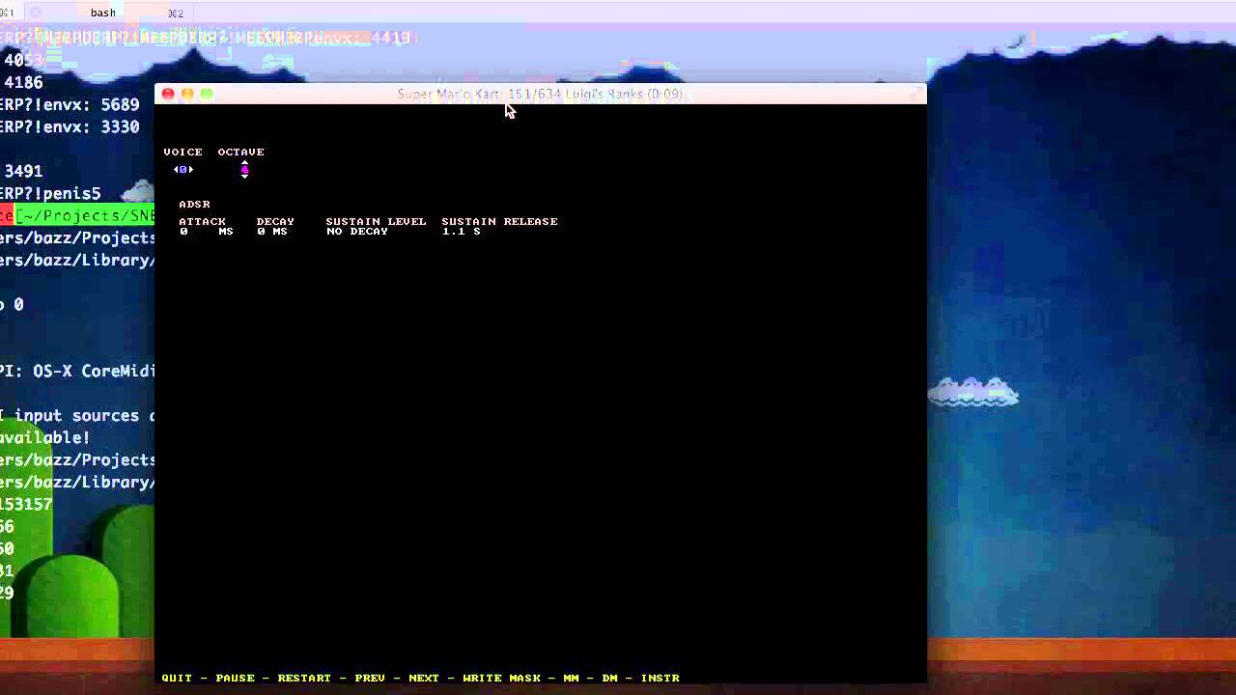The height and width of the screenshot is (695, 1236).
Task: Open INSTR instrument view
Action: [660, 678]
